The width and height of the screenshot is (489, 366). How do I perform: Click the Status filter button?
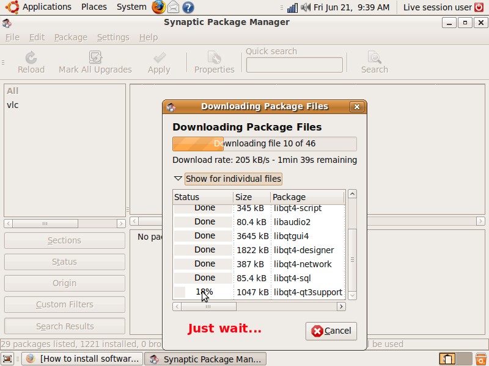65,262
